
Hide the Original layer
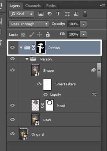pos(12,134)
